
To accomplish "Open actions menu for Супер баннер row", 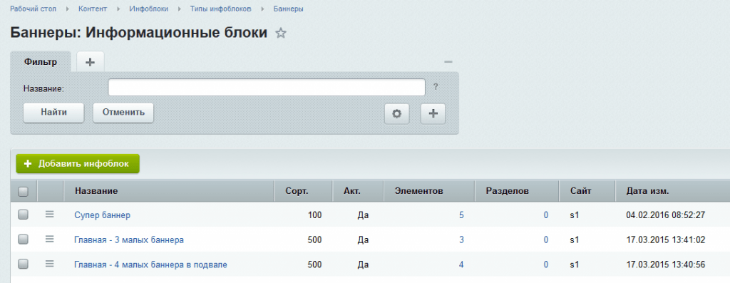I will 49,214.
